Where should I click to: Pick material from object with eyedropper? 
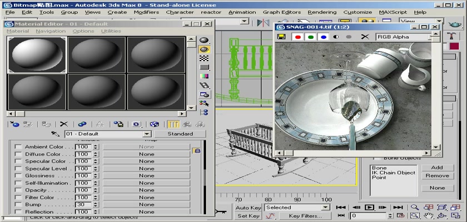pos(56,134)
